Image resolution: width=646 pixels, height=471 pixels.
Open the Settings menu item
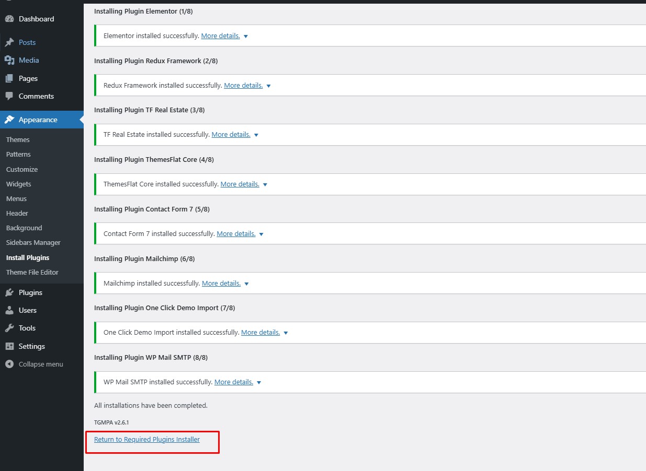point(42,346)
